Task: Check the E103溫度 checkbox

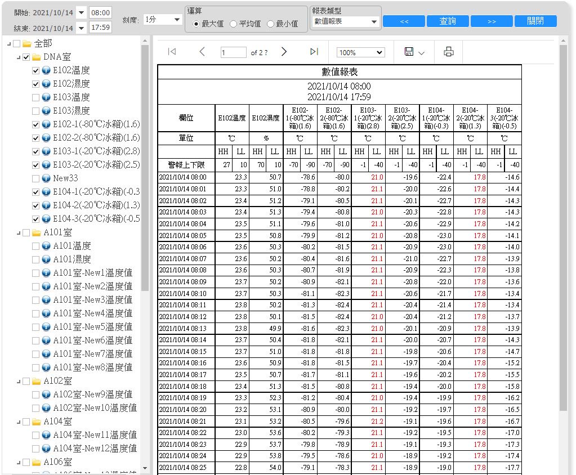Action: pos(35,97)
